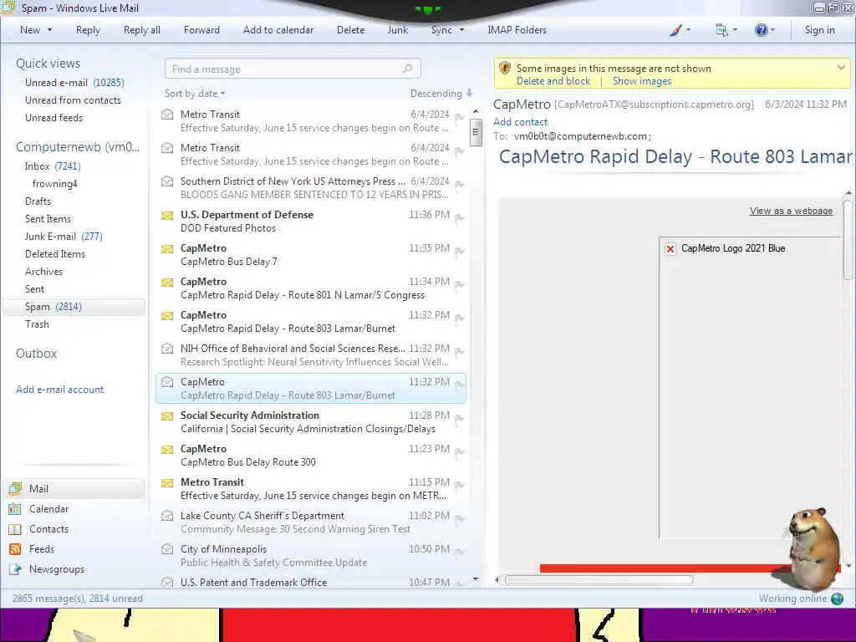Click the orange Feeds RSS icon
Viewport: 856px width, 642px height.
pos(15,549)
